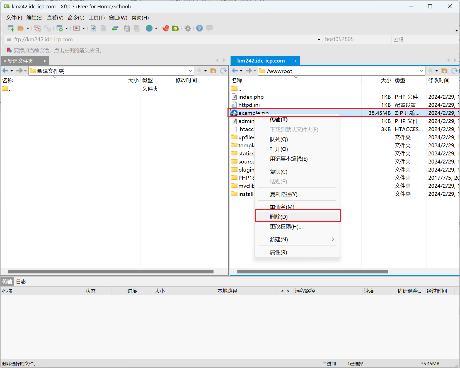
Task: Click the globe icon in toolbar
Action: coord(149,28)
